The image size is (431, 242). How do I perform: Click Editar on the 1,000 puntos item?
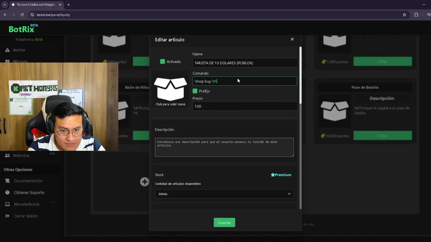tap(383, 62)
